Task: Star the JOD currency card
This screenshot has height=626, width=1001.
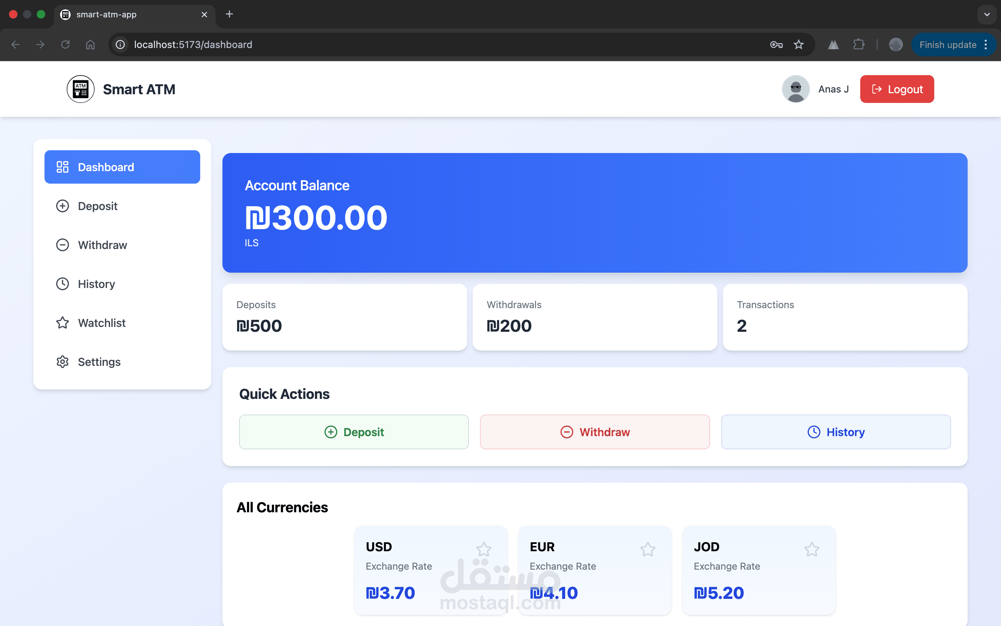Action: 812,549
